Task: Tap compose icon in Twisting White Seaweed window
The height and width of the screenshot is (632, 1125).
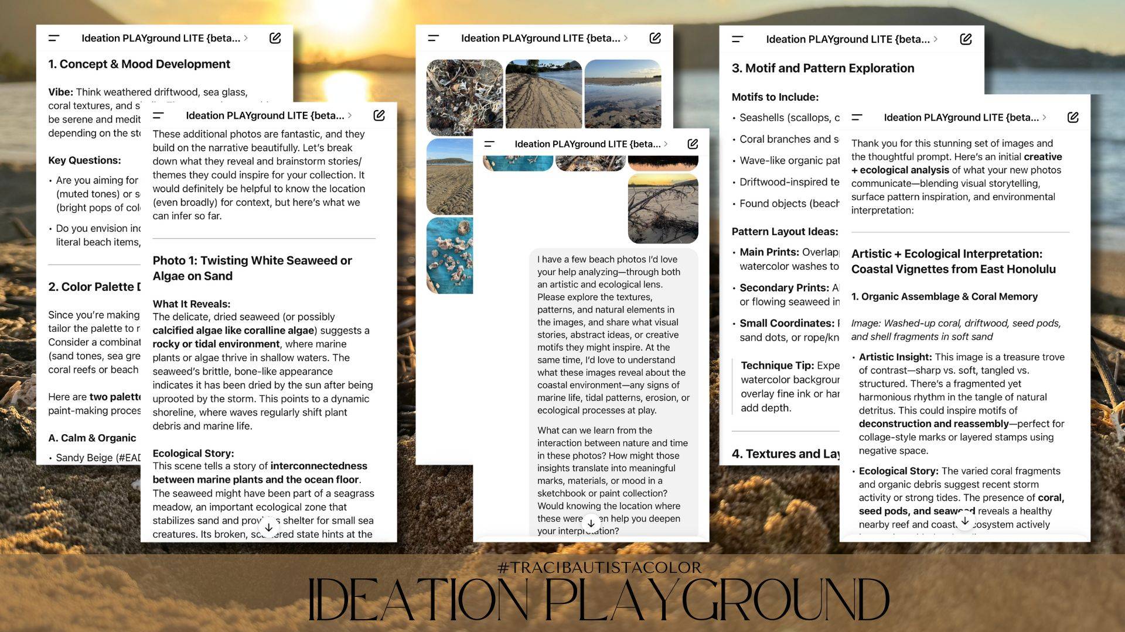Action: [x=379, y=115]
